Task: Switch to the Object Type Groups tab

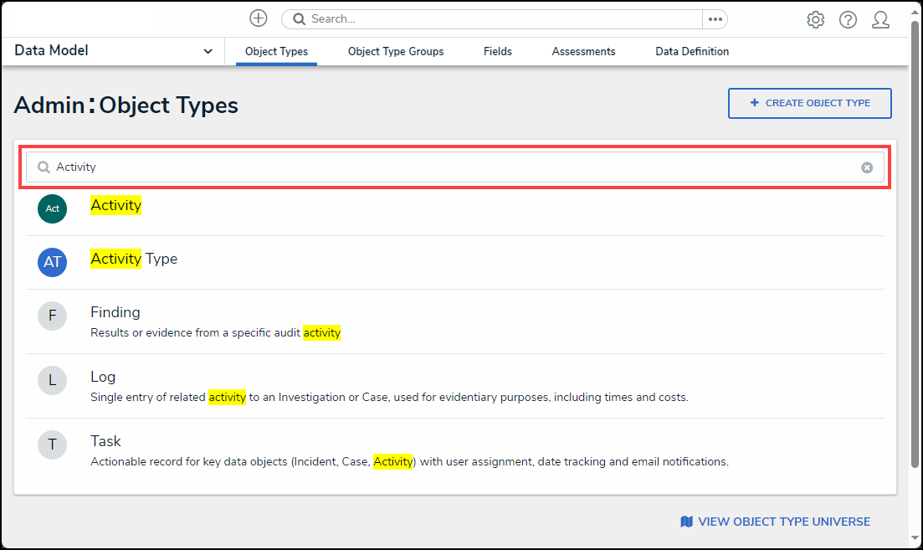Action: pos(396,52)
